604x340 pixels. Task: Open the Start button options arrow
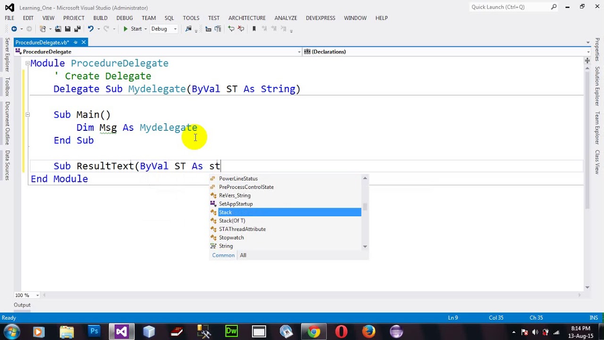pyautogui.click(x=145, y=29)
